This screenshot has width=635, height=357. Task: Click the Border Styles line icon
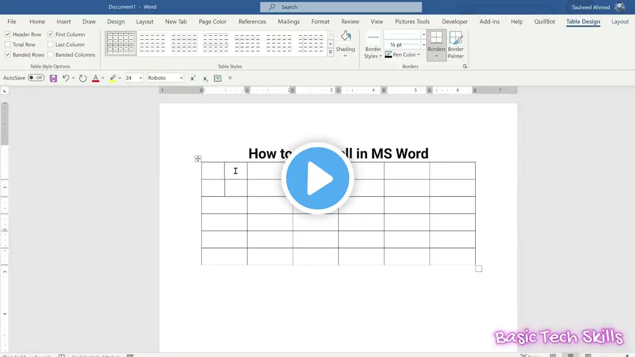pos(373,37)
